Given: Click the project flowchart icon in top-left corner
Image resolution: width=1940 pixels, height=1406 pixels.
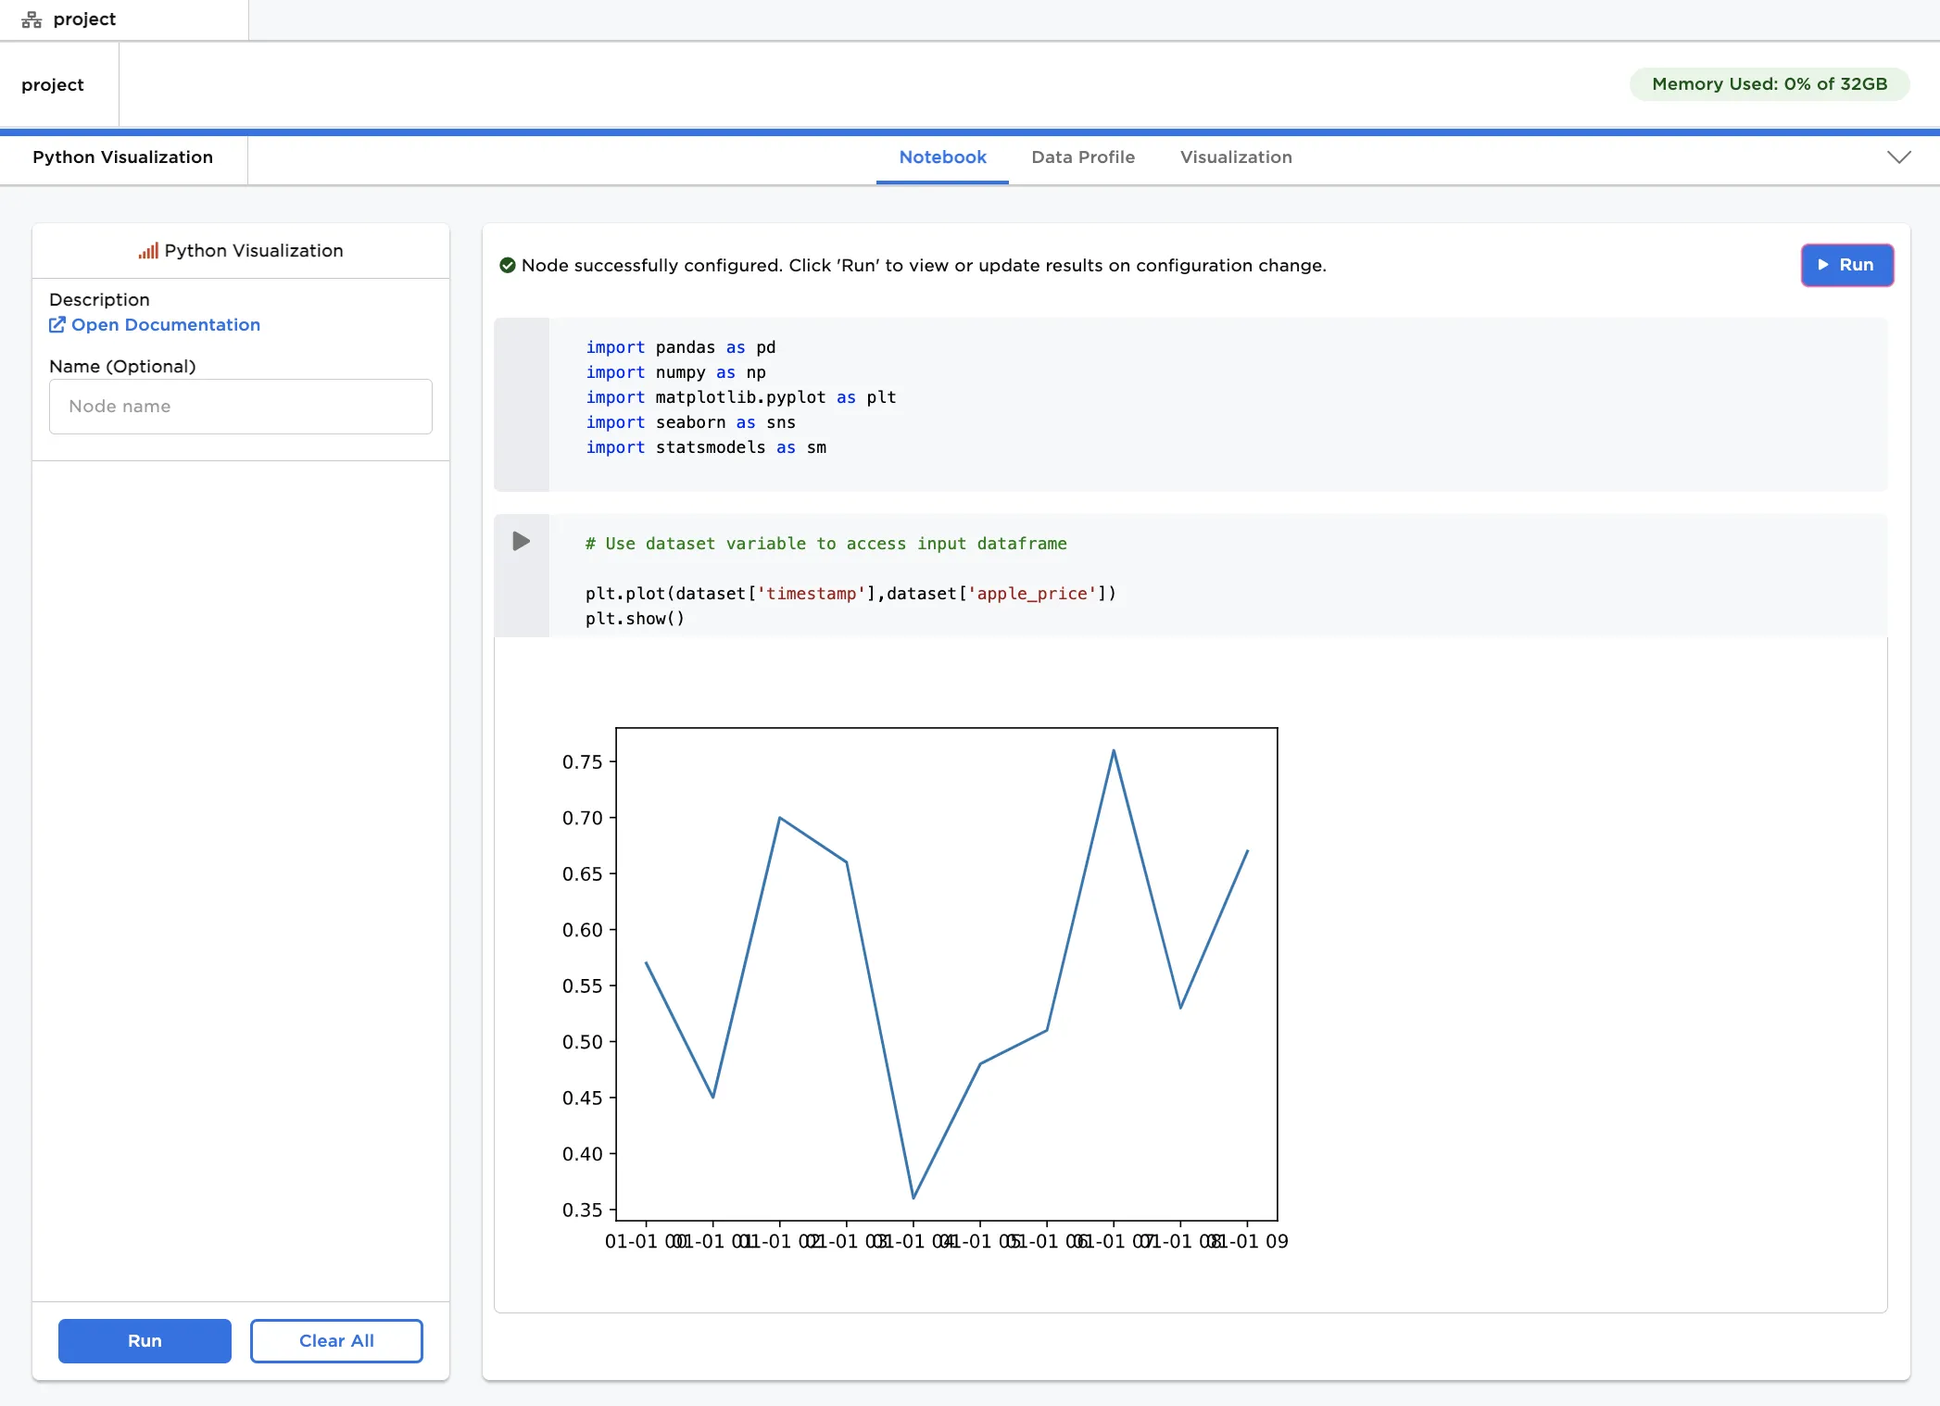Looking at the screenshot, I should click(x=31, y=19).
